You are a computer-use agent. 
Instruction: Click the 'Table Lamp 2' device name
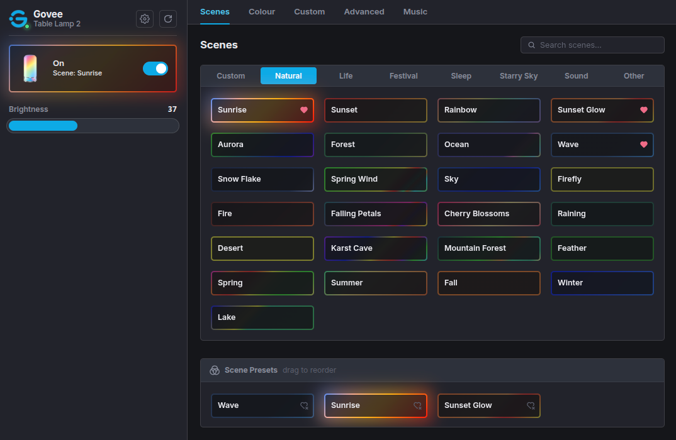point(57,24)
